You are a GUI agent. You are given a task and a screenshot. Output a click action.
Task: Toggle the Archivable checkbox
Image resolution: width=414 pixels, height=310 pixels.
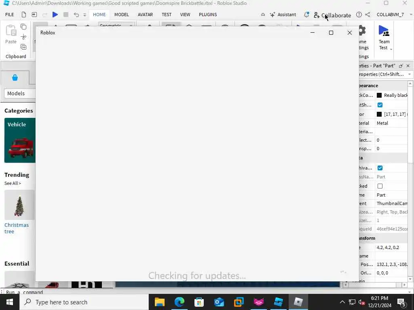380,168
